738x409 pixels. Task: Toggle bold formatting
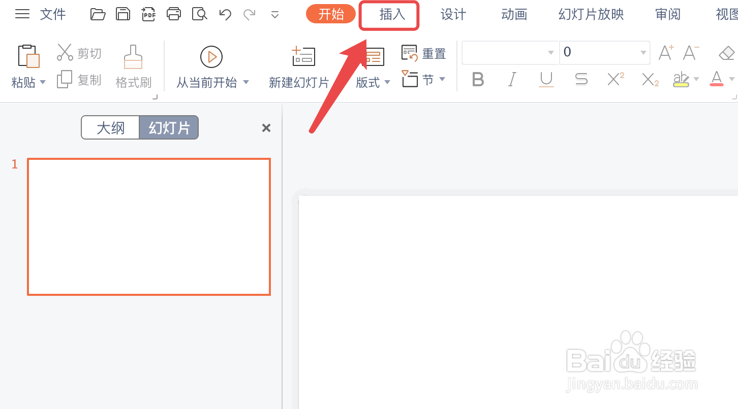point(478,80)
